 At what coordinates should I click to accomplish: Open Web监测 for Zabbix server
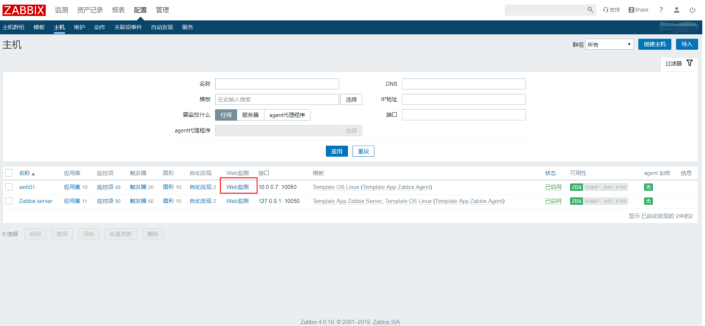[x=237, y=201]
